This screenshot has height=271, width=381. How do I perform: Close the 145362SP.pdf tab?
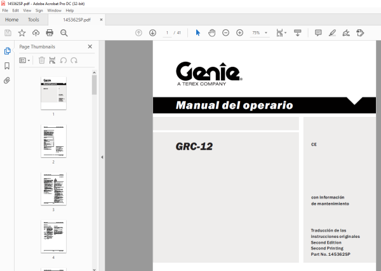102,20
